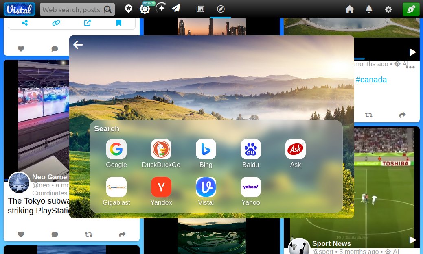
Task: Switch to the news feed tab icon
Action: tap(200, 9)
